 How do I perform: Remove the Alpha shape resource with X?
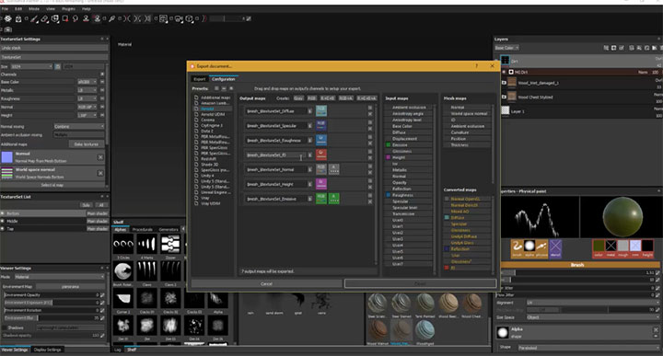click(x=656, y=329)
